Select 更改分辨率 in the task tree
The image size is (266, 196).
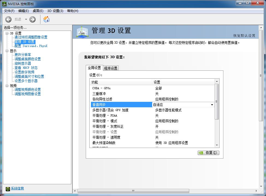[23, 55]
